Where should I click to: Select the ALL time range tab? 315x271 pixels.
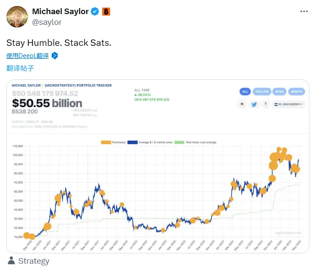pyautogui.click(x=245, y=91)
